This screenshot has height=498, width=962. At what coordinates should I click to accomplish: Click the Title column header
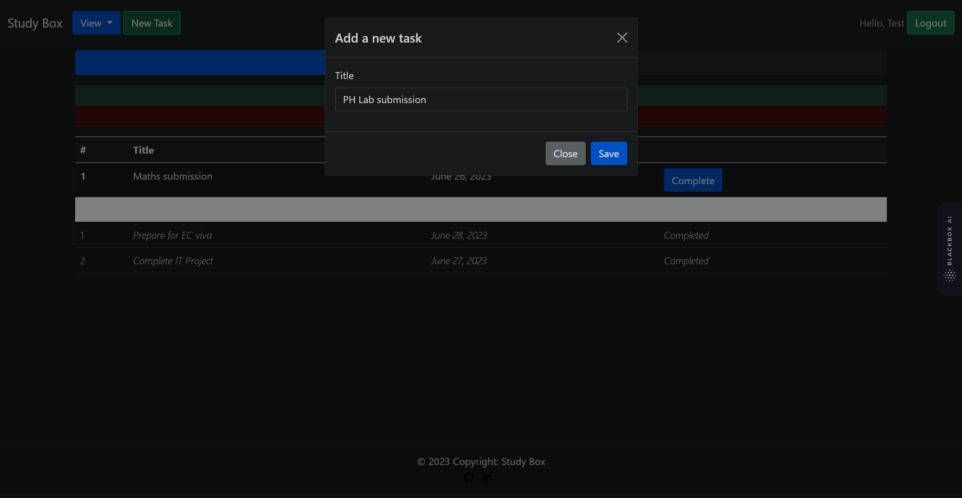(x=143, y=150)
